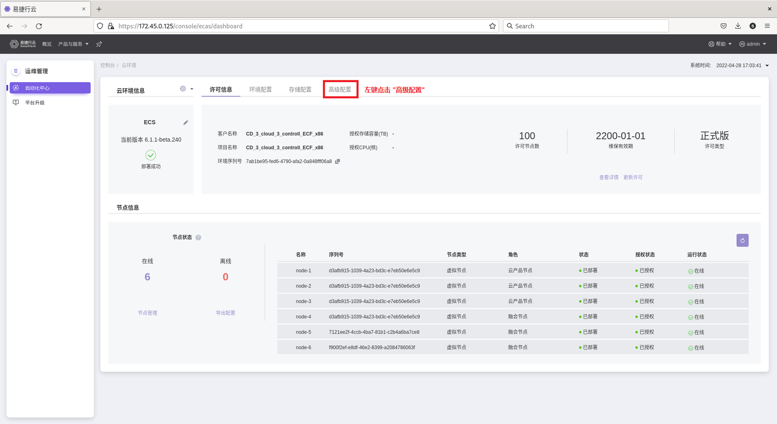Open the cloud environment gear settings dropdown
Viewport: 777px width, 424px height.
pos(186,89)
